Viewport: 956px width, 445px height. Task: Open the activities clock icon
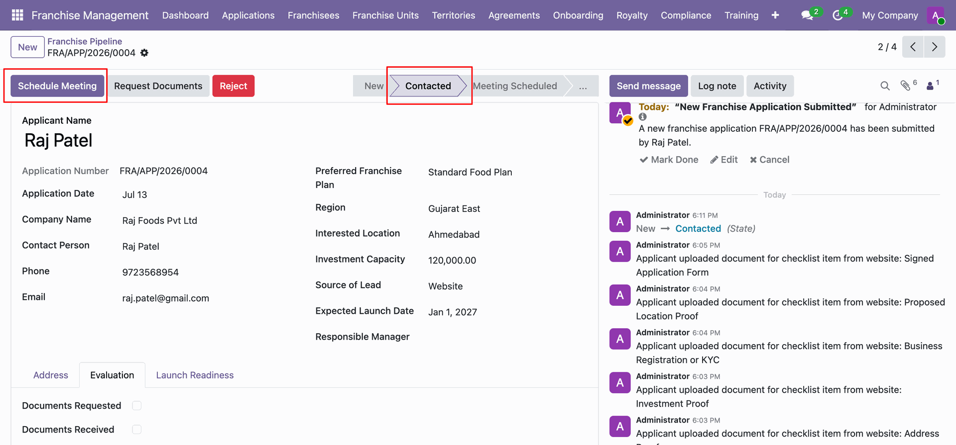(x=838, y=15)
